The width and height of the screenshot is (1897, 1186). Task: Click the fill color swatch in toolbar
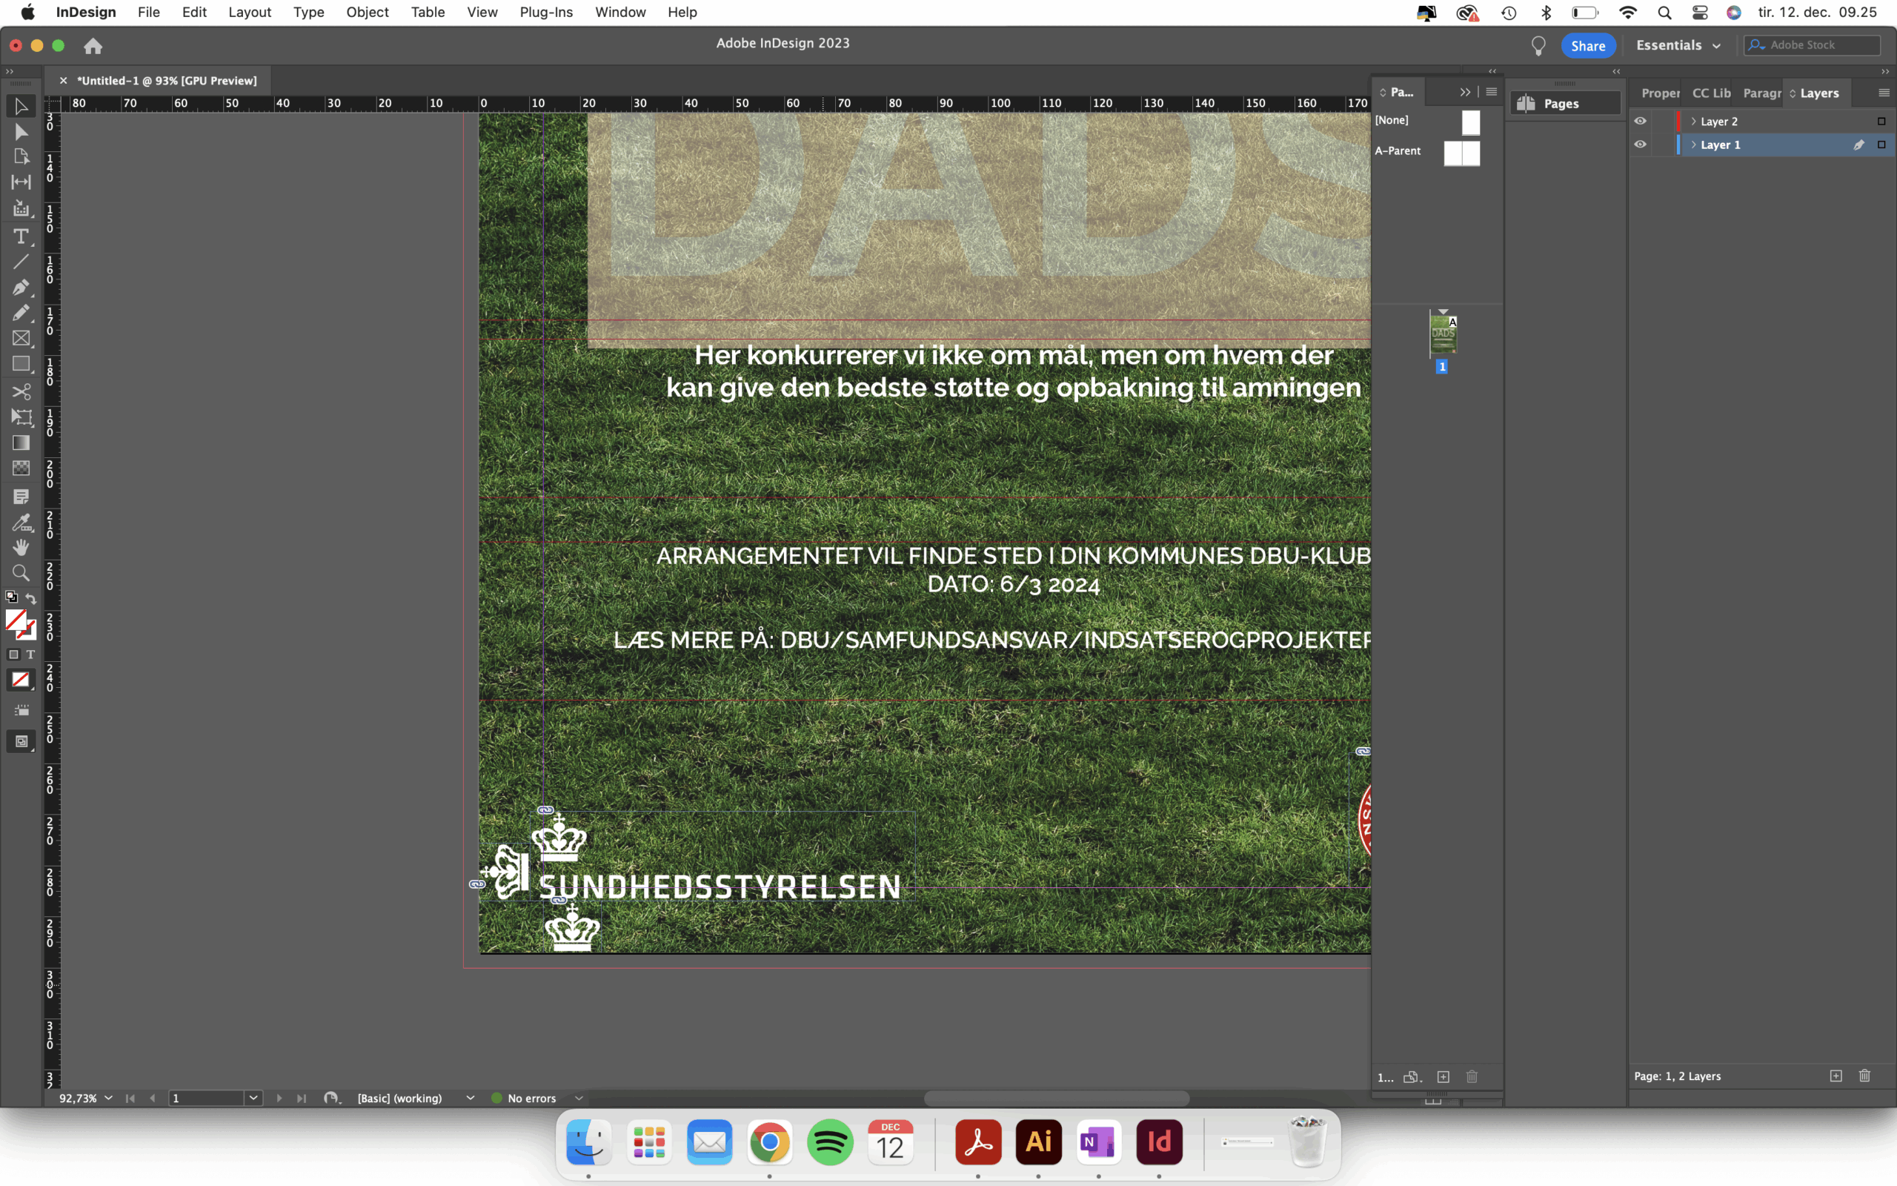point(16,620)
